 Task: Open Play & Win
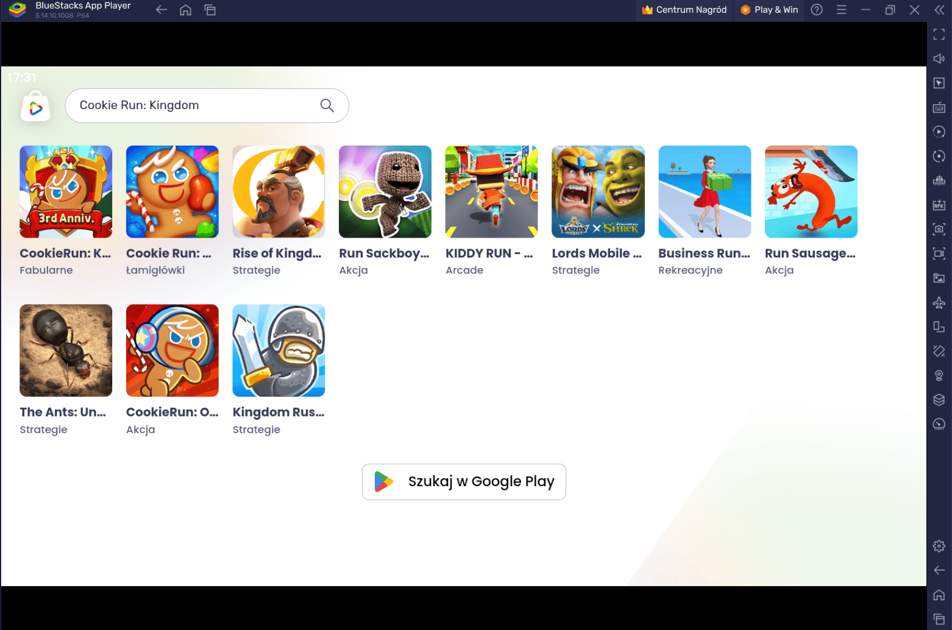[769, 10]
